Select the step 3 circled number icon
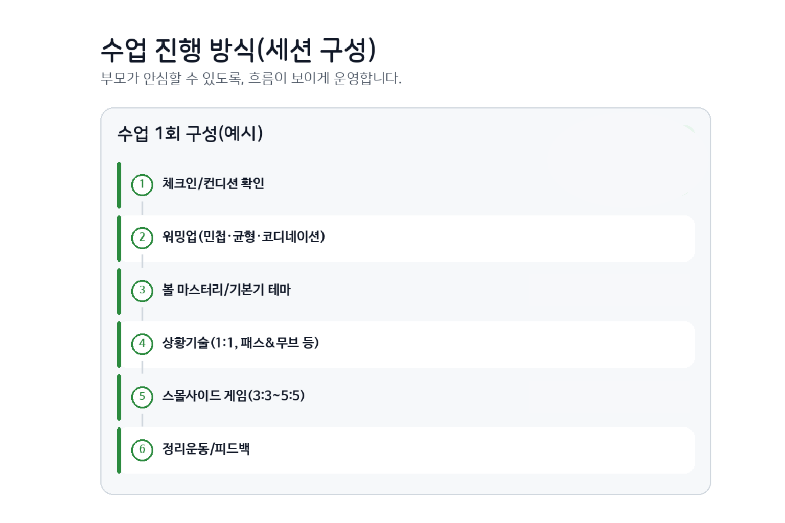Viewport: 785px width, 523px height. tap(142, 291)
